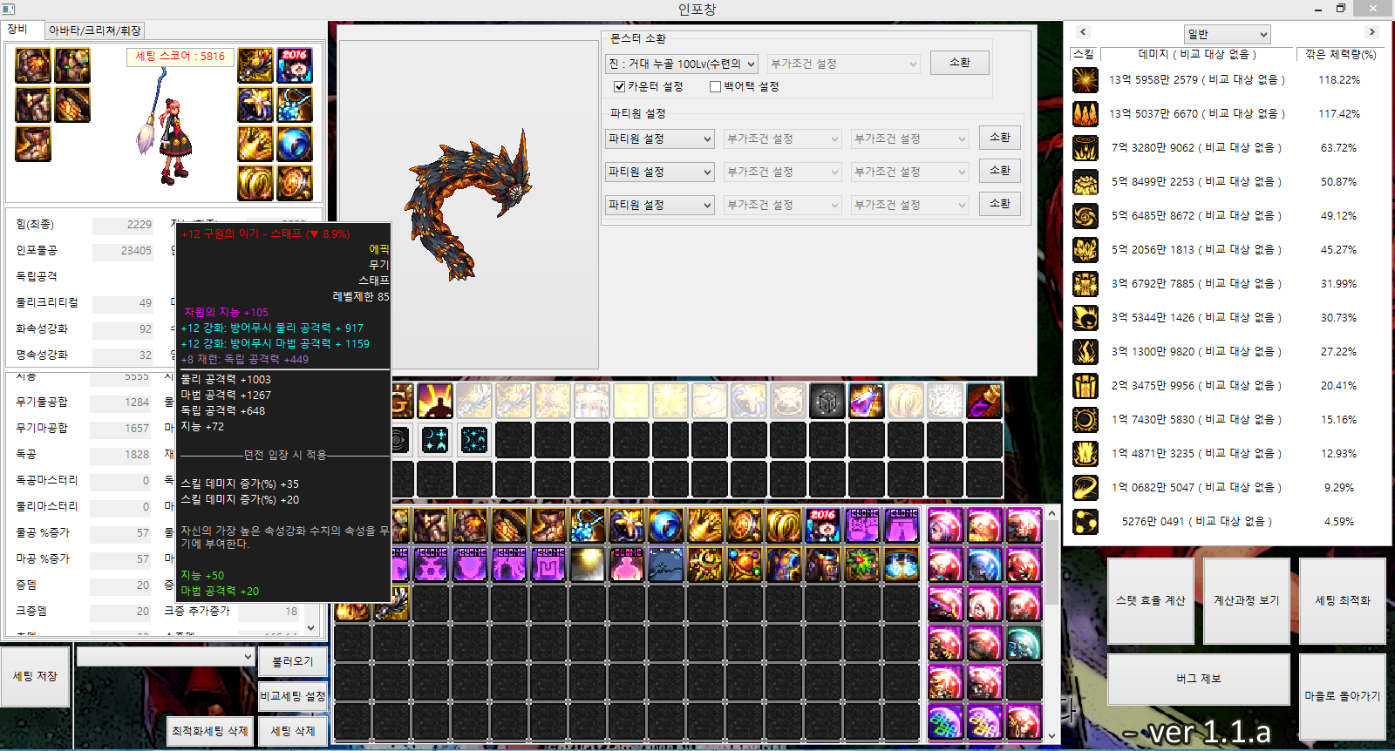Viewport: 1395px width, 751px height.
Task: Select the 장비 tab
Action: (18, 30)
